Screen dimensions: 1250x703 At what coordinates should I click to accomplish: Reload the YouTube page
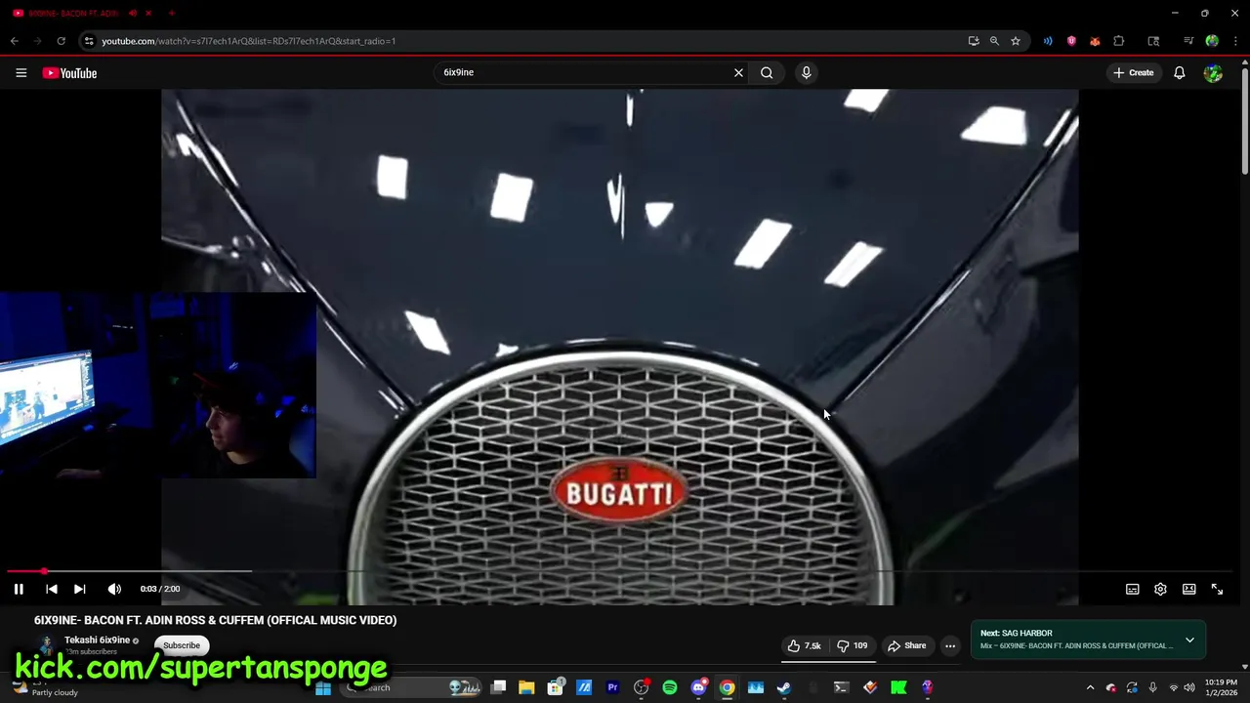pos(61,41)
